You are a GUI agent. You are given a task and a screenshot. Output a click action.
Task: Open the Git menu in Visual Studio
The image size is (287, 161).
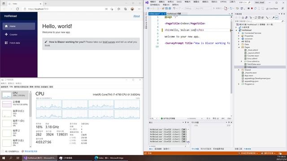coord(179,2)
